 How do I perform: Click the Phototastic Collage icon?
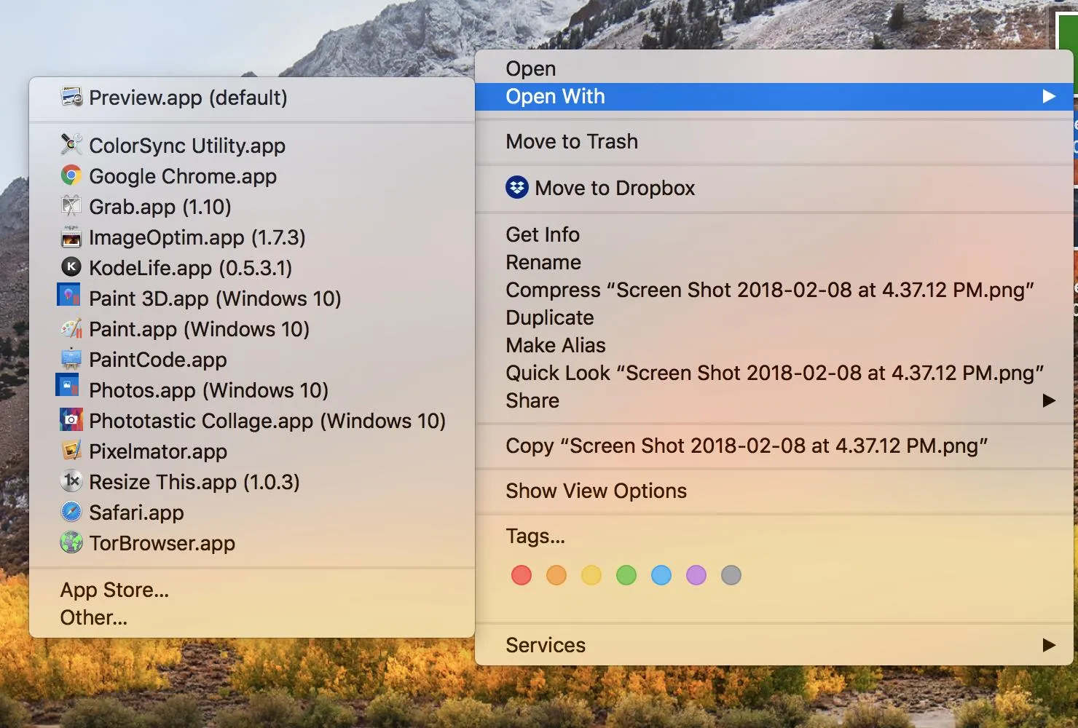click(71, 420)
